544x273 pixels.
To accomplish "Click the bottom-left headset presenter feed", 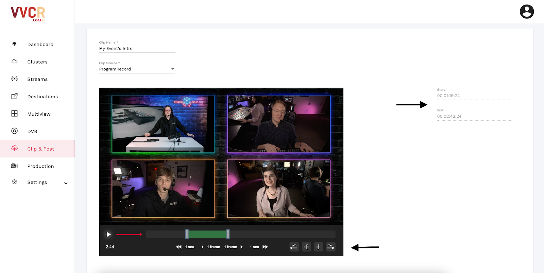I will click(163, 189).
